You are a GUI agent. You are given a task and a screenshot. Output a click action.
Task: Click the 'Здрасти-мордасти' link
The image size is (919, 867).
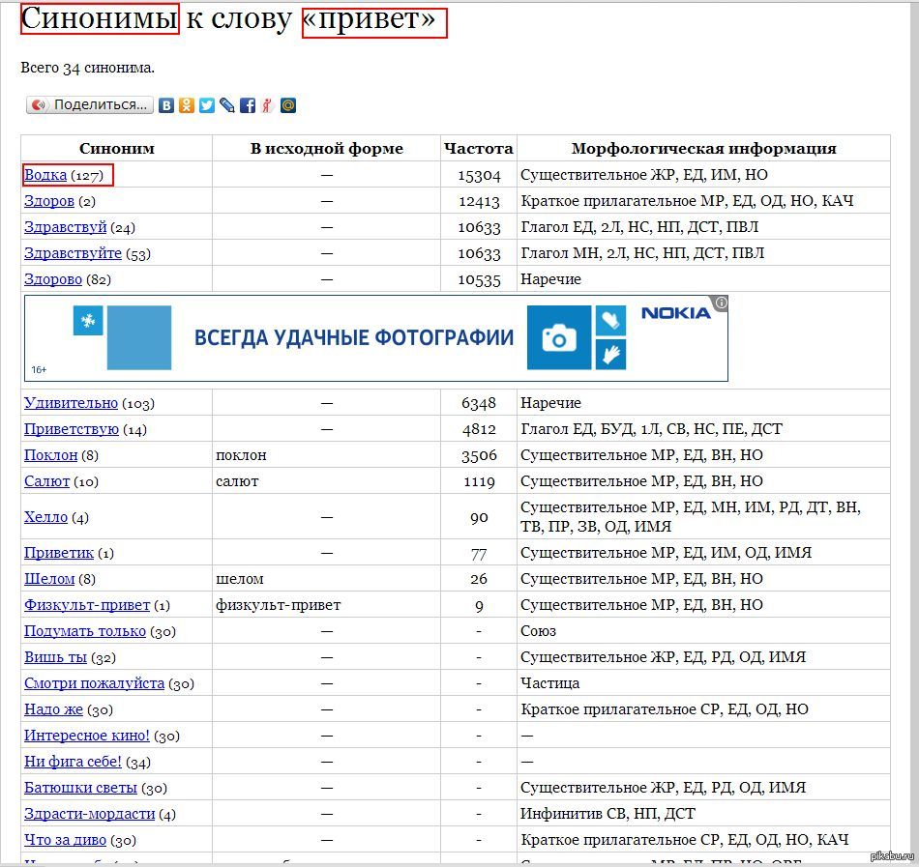pyautogui.click(x=90, y=814)
